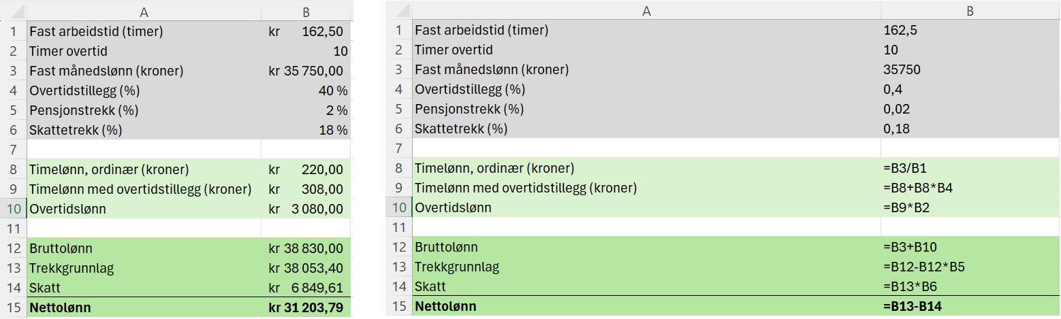Screen dimensions: 1061x319
Task: Select the 40 % Overtidstillegg cell
Action: point(306,90)
